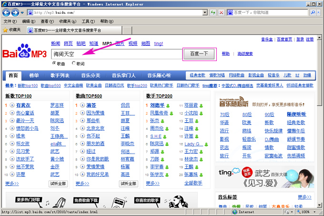Click the green person icon beside 周杰伦
324x216 pixels.
[x=167, y=129]
